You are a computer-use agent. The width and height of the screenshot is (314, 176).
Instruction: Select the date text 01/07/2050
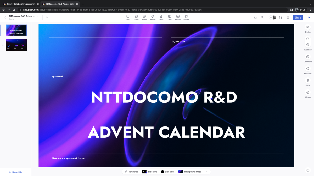178,41
